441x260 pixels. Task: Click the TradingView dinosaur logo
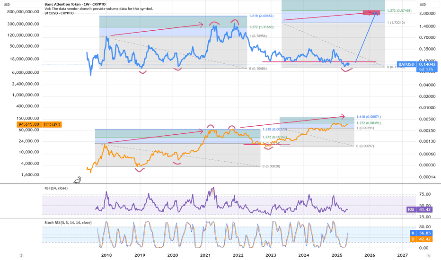click(x=77, y=180)
